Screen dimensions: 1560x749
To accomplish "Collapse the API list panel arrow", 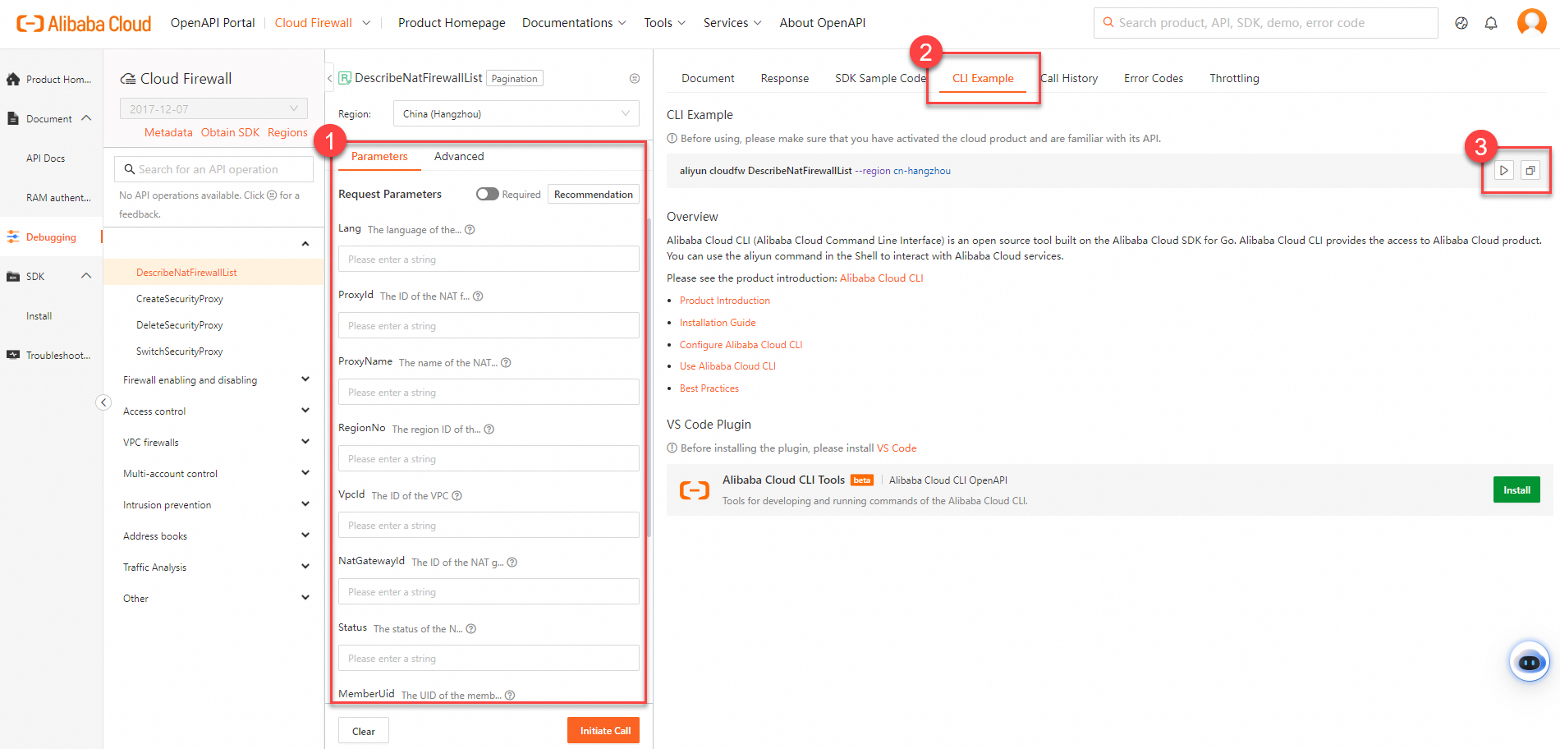I will 103,402.
